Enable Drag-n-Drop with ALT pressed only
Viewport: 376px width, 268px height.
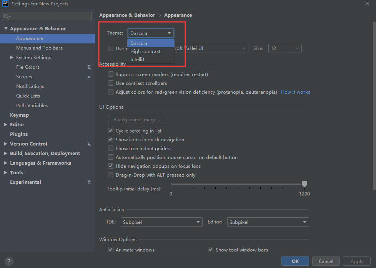pyautogui.click(x=111, y=175)
